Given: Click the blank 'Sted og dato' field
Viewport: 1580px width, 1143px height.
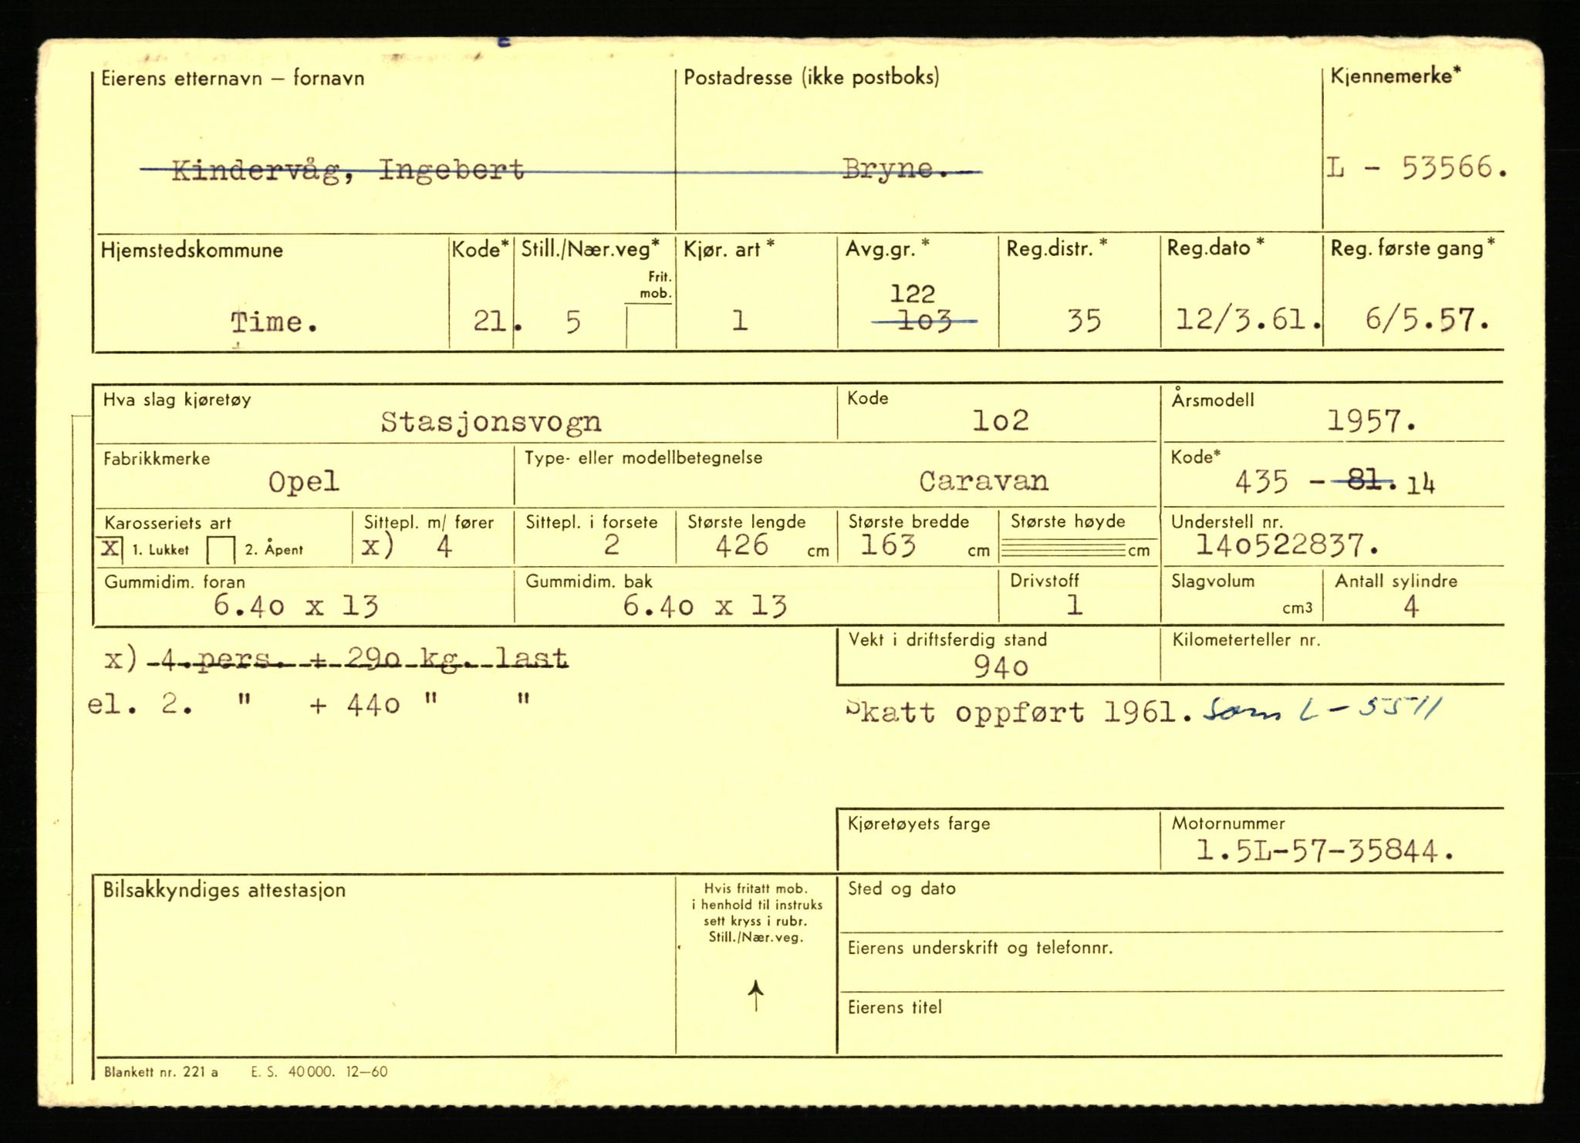Looking at the screenshot, I should point(1171,902).
